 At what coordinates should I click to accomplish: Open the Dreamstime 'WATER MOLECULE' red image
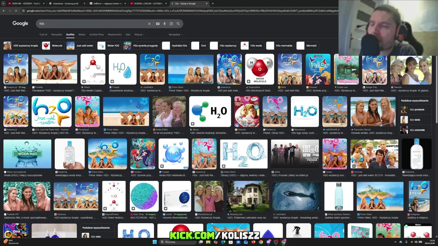tap(259, 69)
